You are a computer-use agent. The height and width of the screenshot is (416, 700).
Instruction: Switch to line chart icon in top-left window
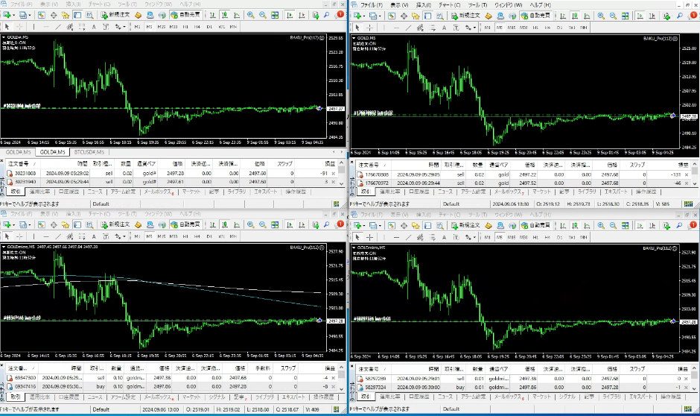coord(237,15)
